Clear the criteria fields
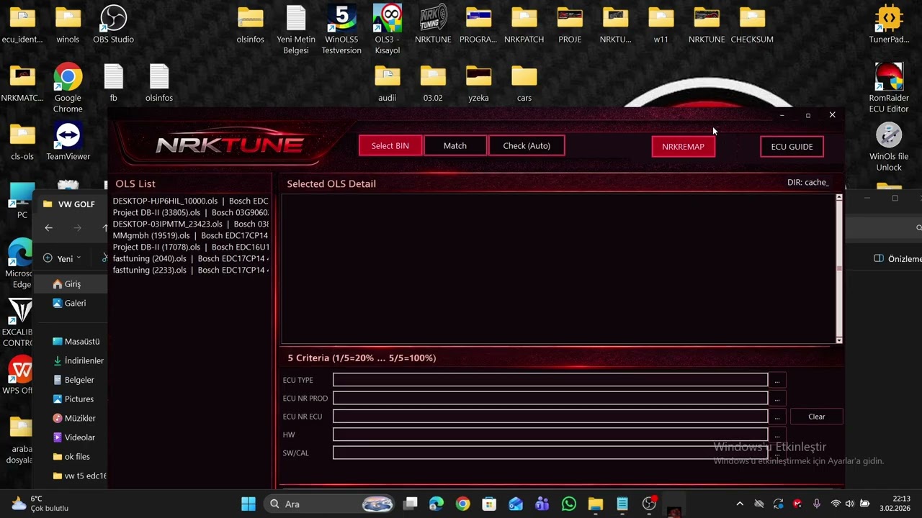922x518 pixels. point(816,417)
